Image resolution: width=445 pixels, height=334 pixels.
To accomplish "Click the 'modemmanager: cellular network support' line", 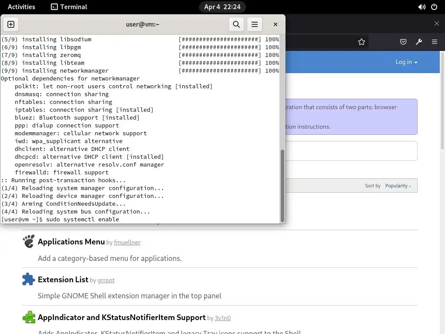I will click(81, 133).
